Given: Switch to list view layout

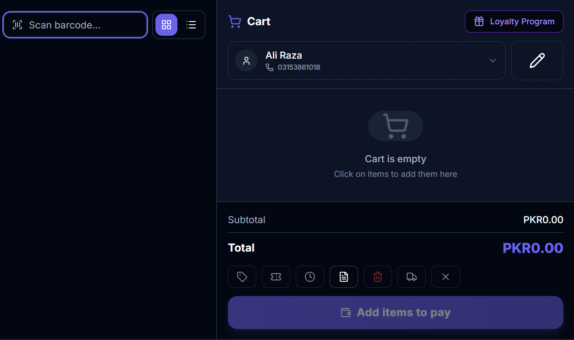Looking at the screenshot, I should [191, 25].
